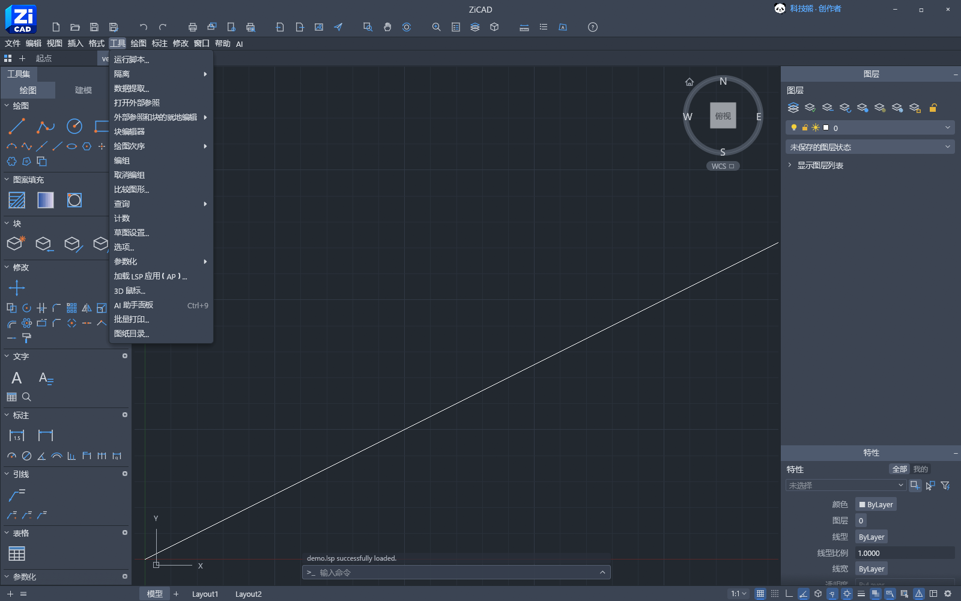
Task: Toggle lineweight display in status bar
Action: (861, 594)
